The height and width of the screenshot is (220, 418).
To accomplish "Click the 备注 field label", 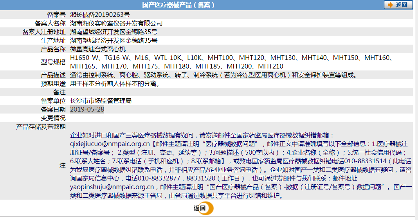I will 59,92.
